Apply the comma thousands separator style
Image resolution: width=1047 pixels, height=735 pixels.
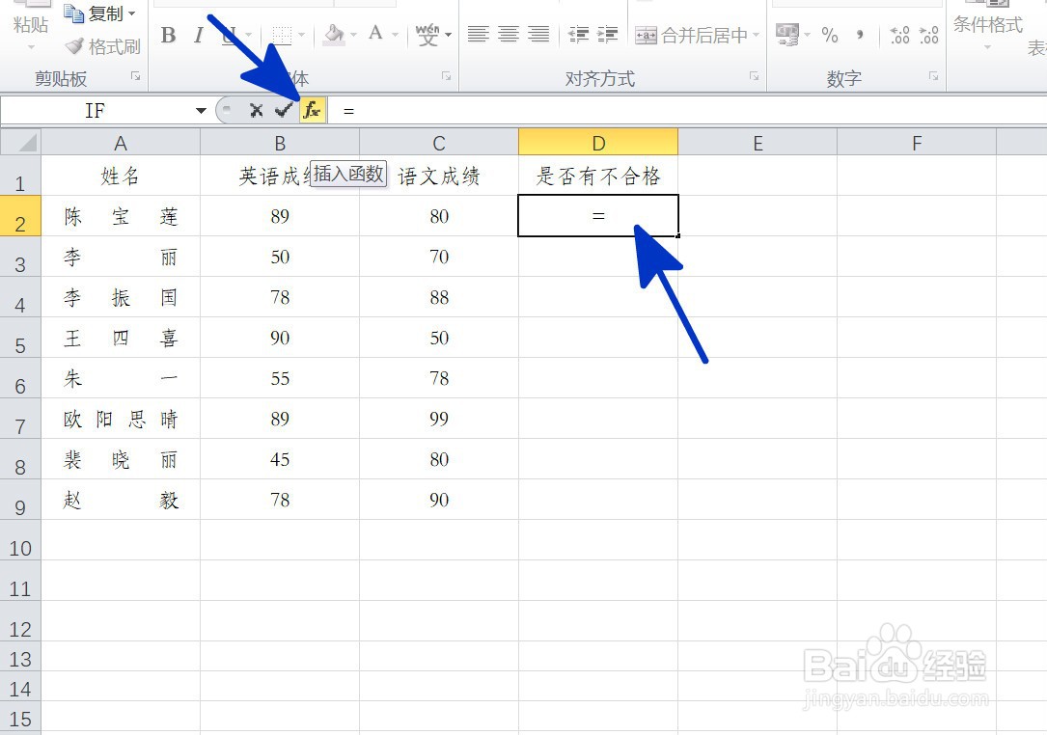coord(860,35)
